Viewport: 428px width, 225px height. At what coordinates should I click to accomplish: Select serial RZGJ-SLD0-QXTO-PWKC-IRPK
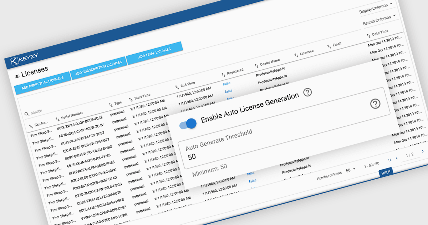click(94, 176)
